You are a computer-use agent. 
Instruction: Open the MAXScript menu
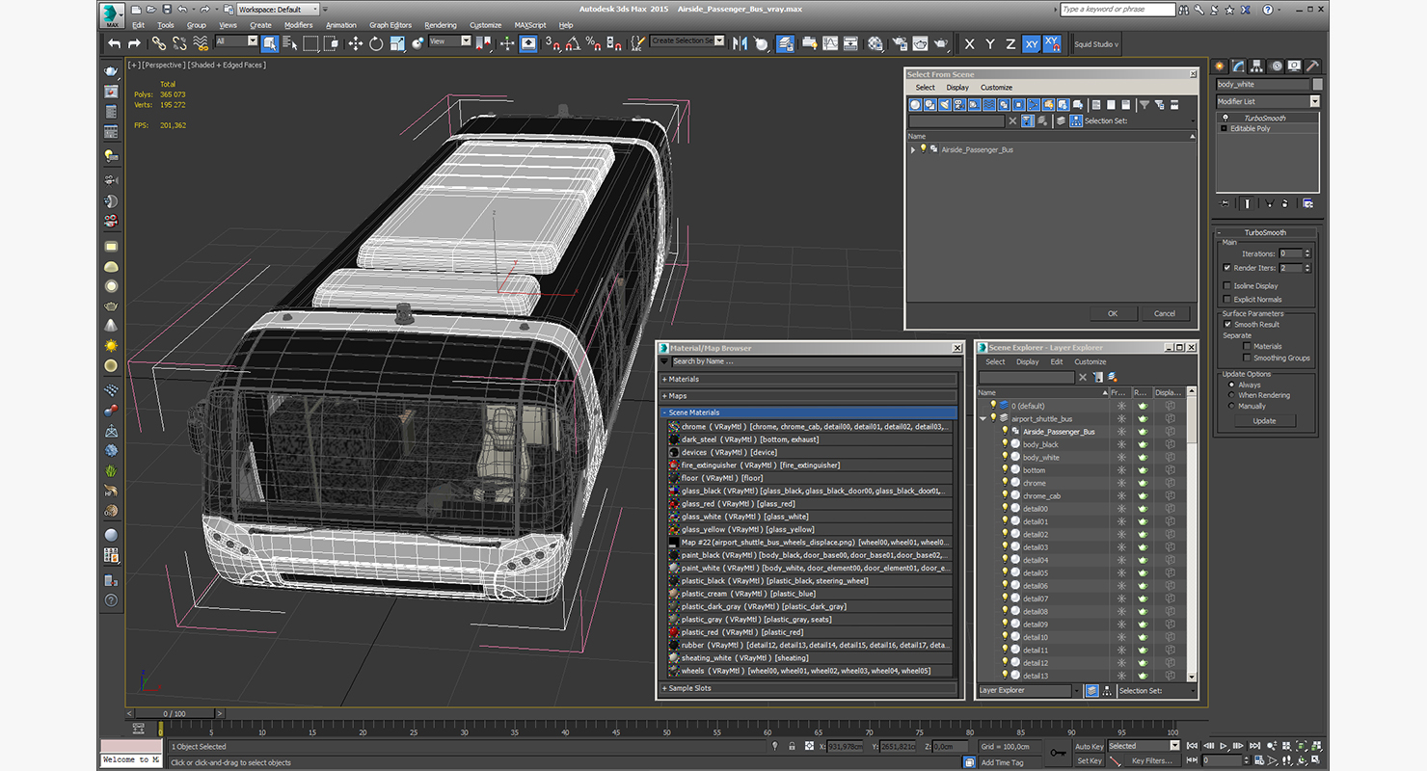(x=530, y=25)
